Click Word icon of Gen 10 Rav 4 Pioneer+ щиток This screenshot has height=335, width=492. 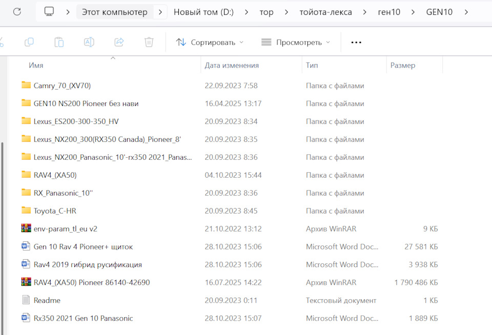(26, 246)
